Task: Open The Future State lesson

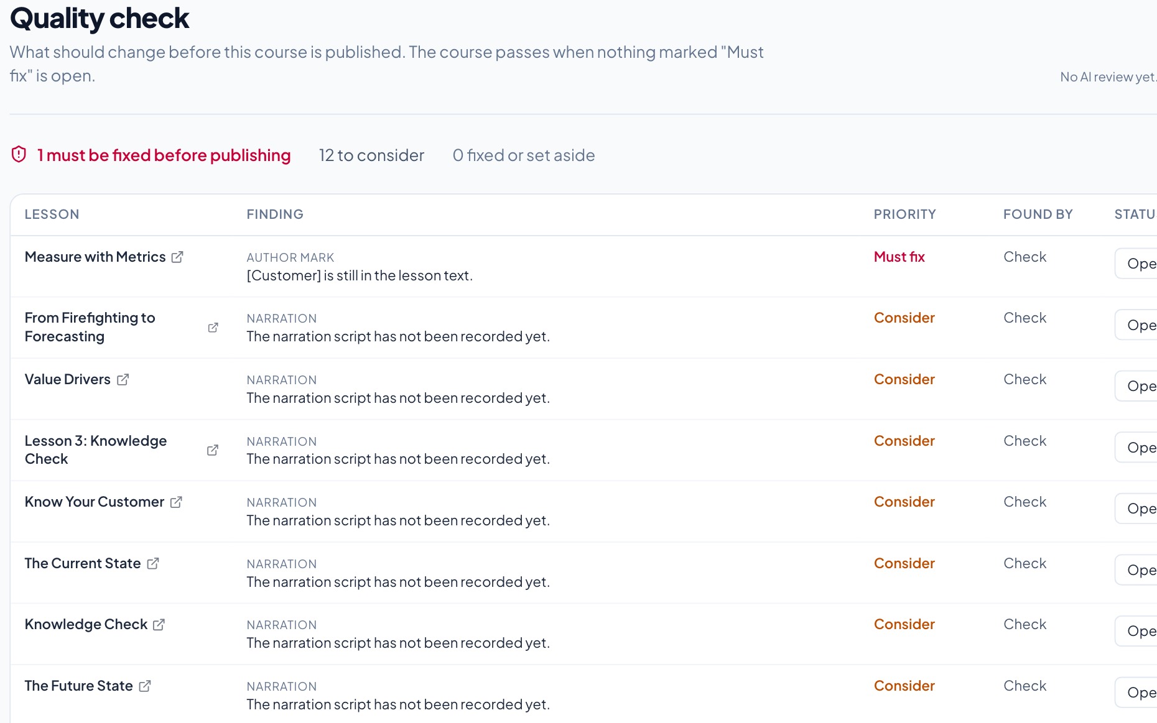Action: pos(79,686)
